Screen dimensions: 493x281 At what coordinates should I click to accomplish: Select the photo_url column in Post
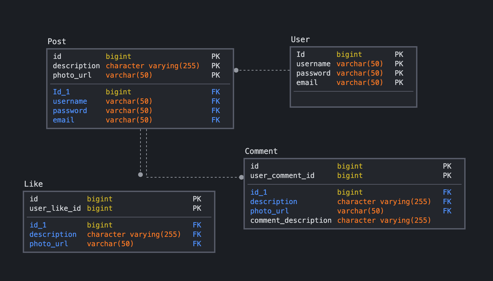pyautogui.click(x=72, y=75)
